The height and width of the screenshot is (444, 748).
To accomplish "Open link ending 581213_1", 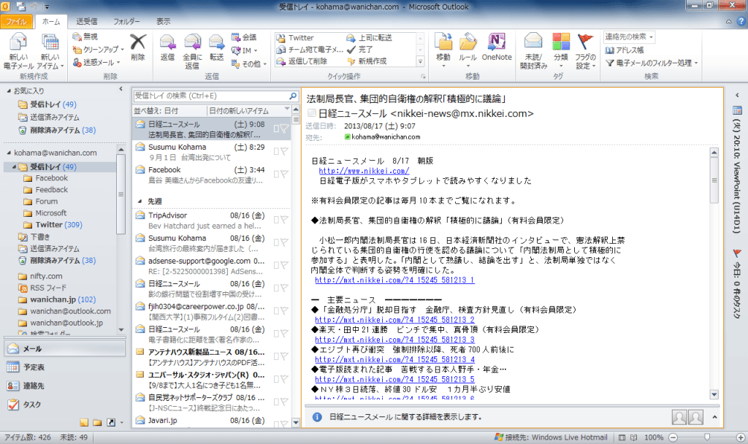I will tap(394, 280).
